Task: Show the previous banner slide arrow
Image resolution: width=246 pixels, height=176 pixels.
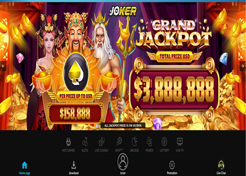Action: coord(3,66)
